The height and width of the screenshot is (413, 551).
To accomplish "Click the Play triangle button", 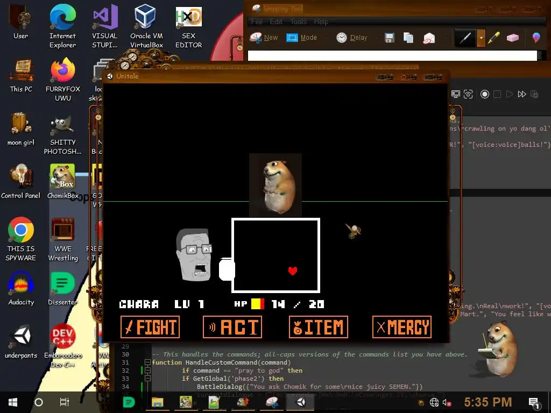I will tap(509, 94).
